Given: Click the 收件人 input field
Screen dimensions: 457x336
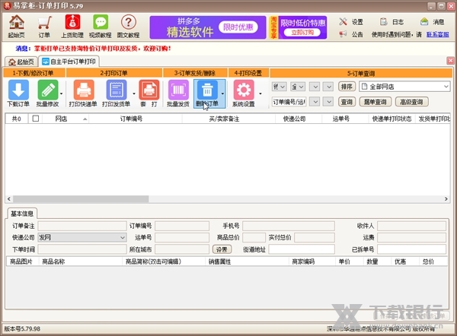Looking at the screenshot, I should click(x=411, y=226).
